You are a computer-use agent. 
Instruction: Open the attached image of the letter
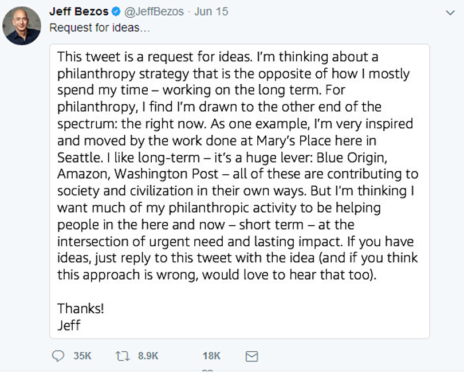coord(239,190)
